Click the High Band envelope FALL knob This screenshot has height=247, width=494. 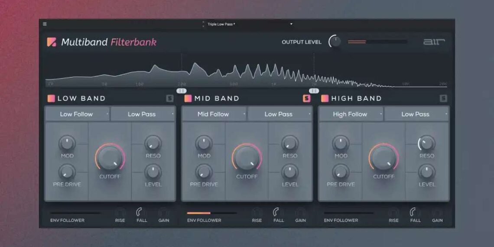(415, 212)
